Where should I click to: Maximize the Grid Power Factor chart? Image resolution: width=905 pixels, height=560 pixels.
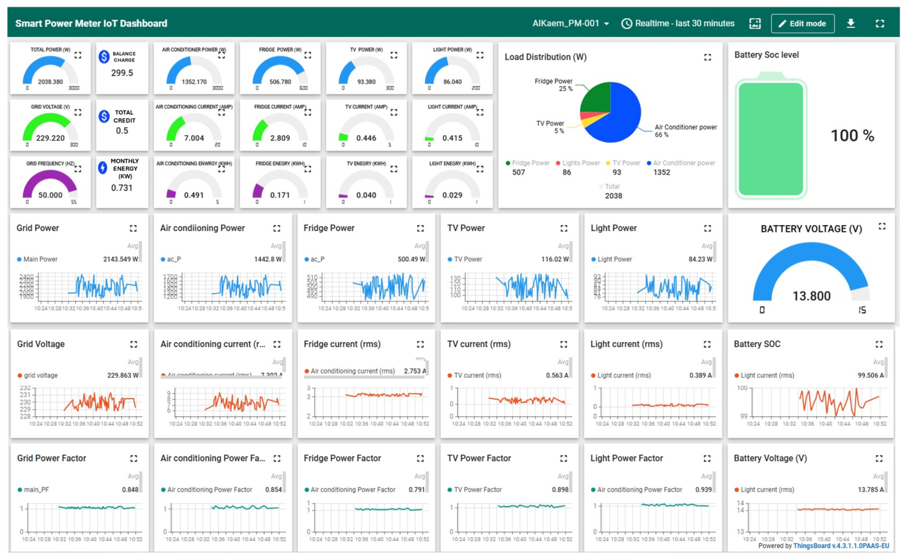134,459
